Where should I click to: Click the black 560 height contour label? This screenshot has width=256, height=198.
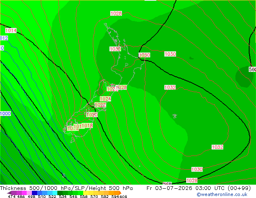(x=252, y=69)
